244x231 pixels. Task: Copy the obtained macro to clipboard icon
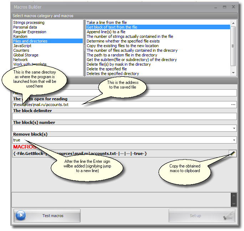coord(232,154)
